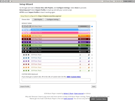This screenshot has height=101, width=135.
Task: Click pause icon on the gray skin preview
Action: click(26, 26)
